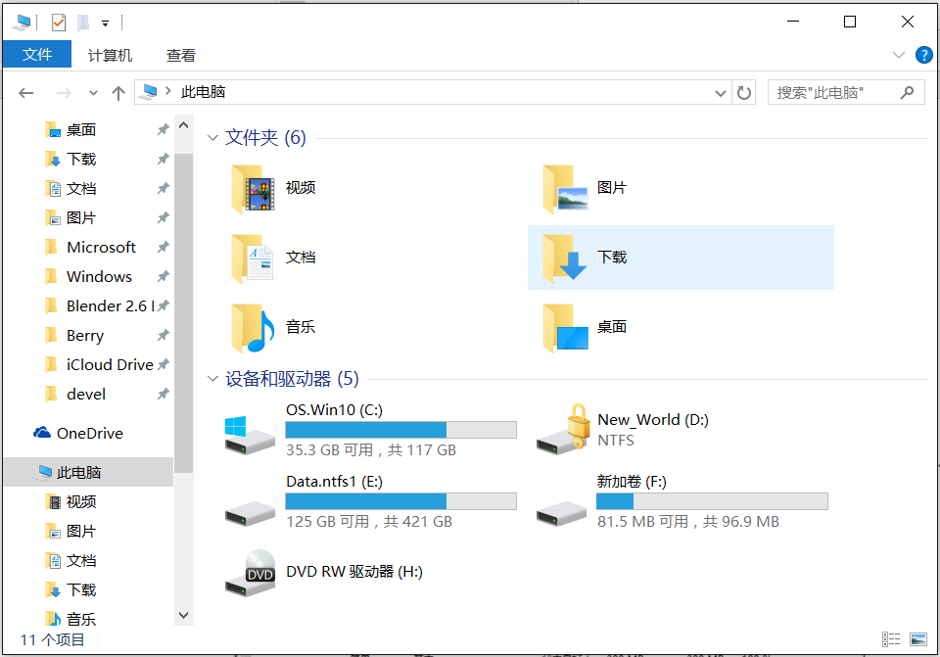Switch to large icons view layout
The height and width of the screenshot is (657, 940).
917,639
